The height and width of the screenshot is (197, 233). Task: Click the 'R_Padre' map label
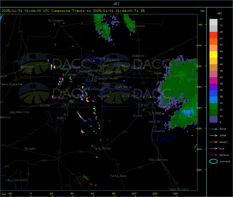tap(148, 97)
